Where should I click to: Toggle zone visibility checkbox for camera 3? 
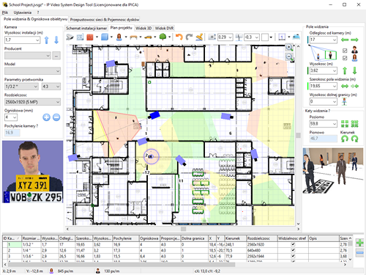tap(293, 256)
